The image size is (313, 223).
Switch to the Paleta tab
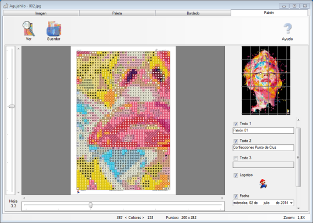117,13
